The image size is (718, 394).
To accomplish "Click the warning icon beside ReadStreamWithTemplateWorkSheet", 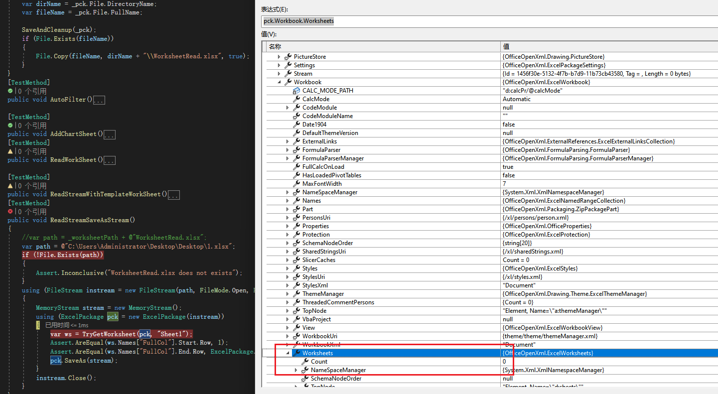I will pyautogui.click(x=11, y=185).
